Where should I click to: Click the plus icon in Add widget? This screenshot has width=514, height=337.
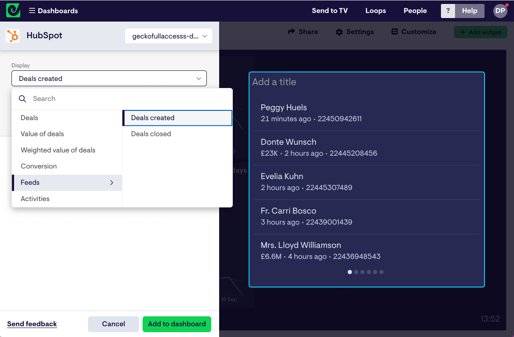pyautogui.click(x=463, y=32)
